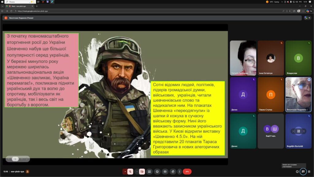Raise hand using the hand icon
314x177 pixels.
[x=173, y=171]
